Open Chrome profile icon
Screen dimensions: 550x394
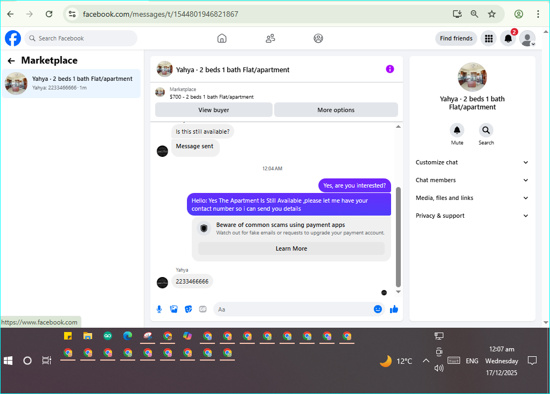pos(519,14)
